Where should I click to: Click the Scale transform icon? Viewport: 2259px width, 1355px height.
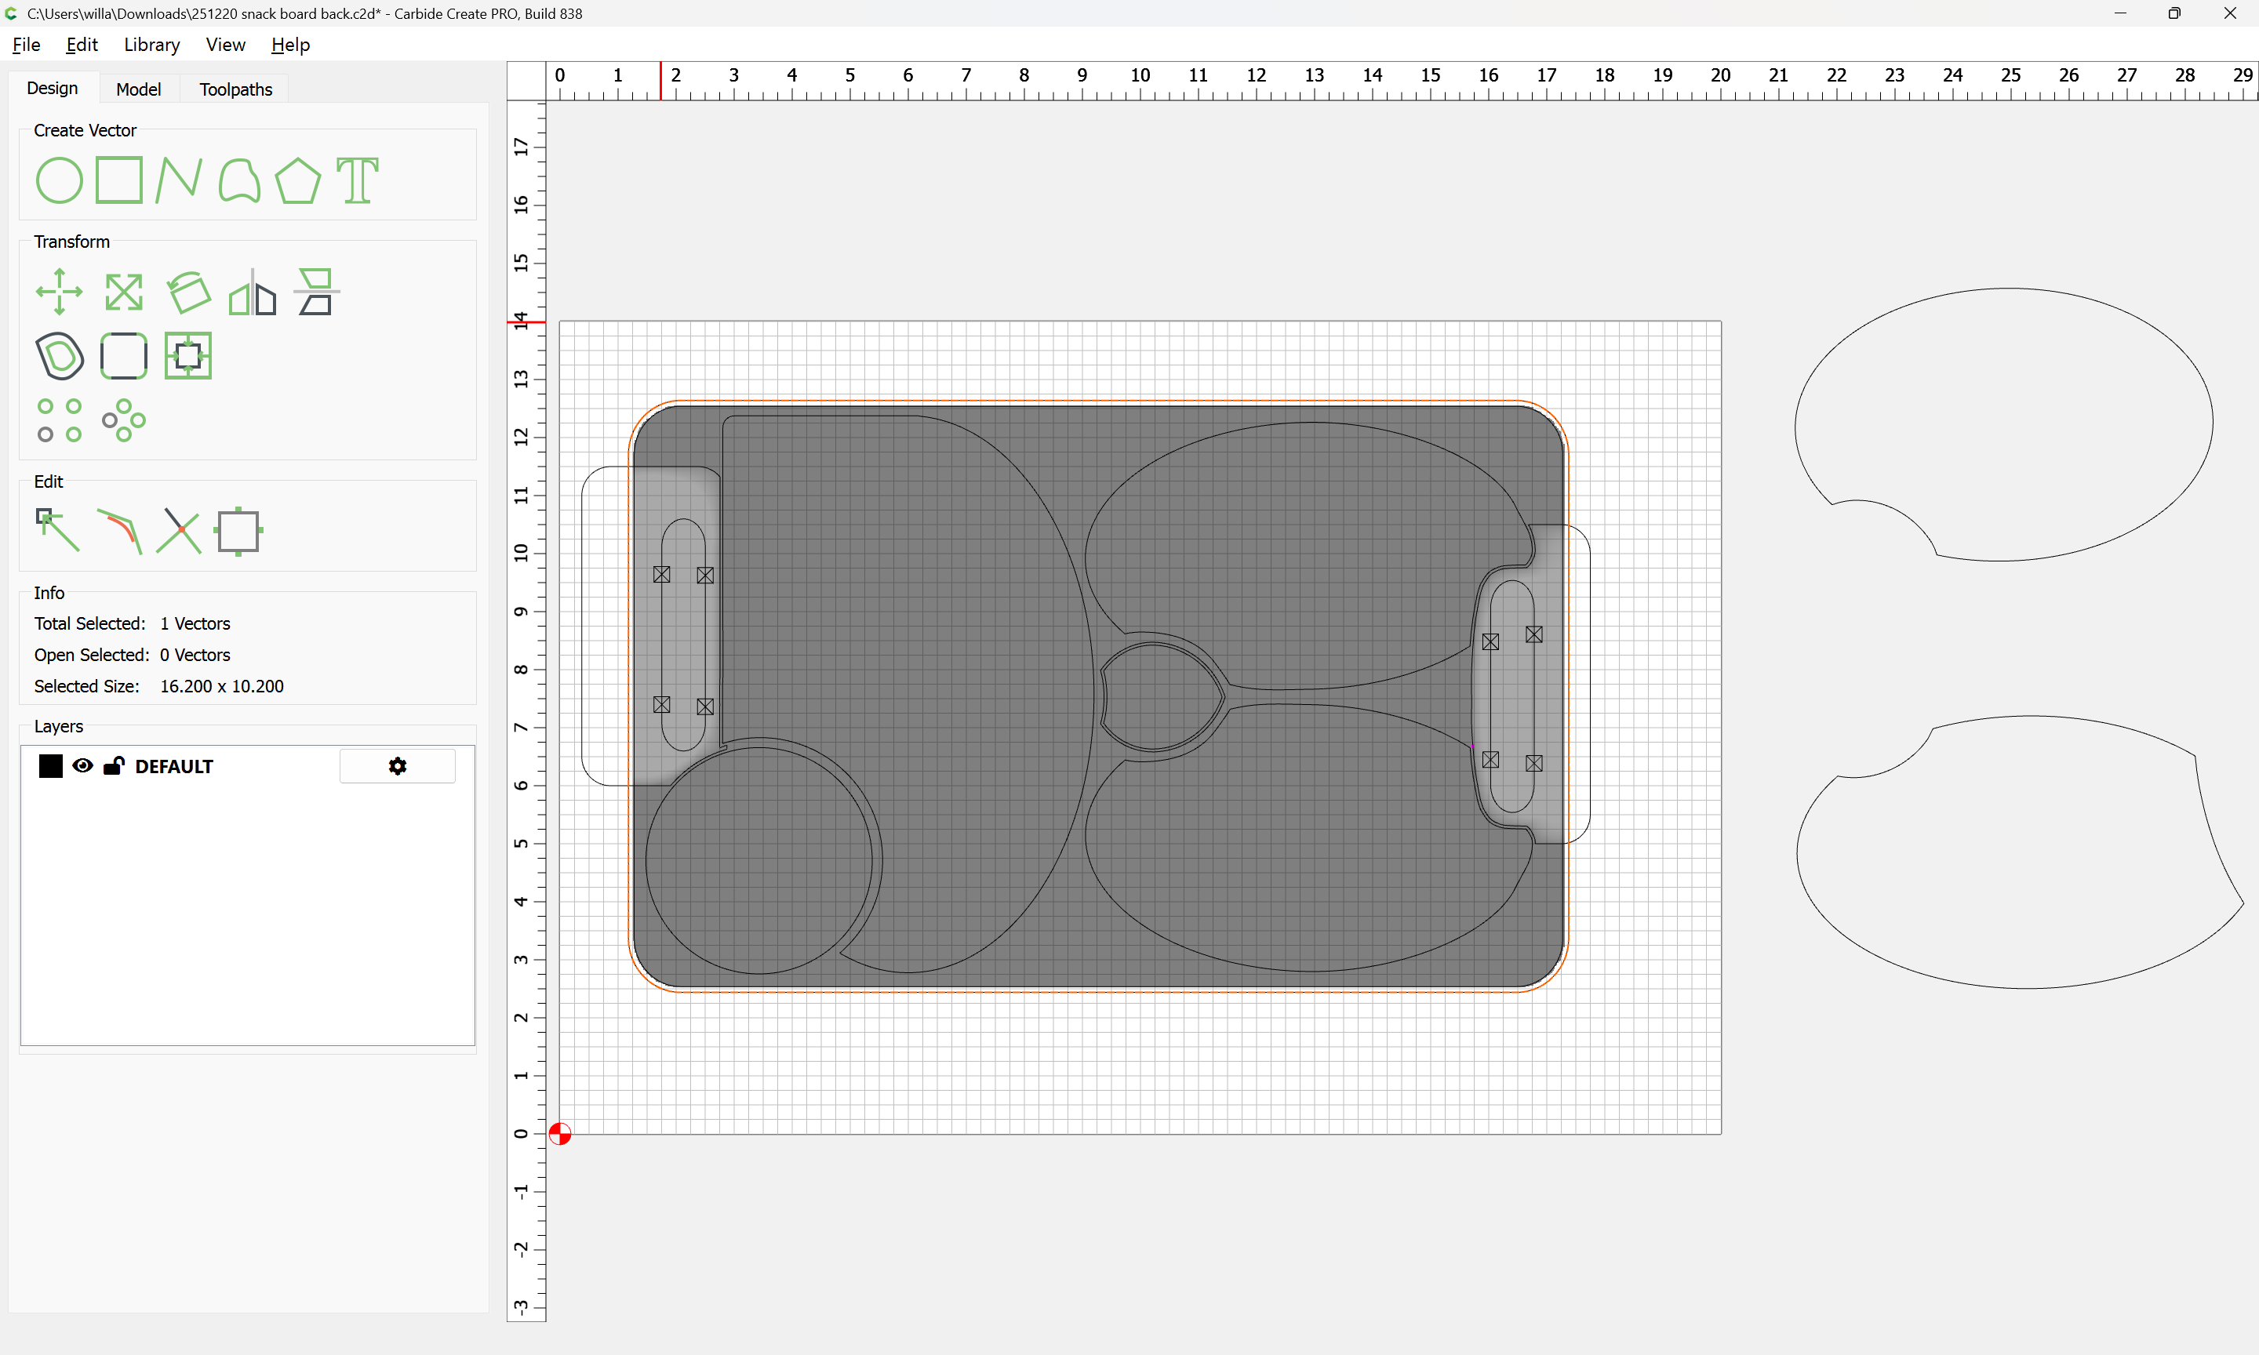point(123,292)
